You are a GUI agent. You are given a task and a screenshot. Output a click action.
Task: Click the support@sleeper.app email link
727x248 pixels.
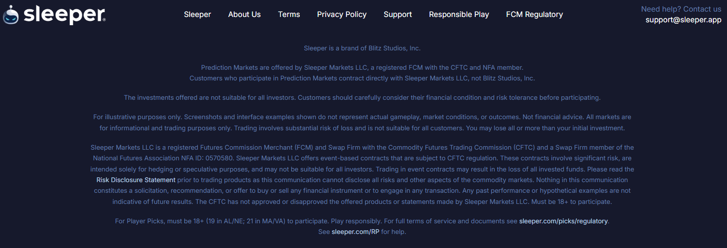pyautogui.click(x=683, y=20)
